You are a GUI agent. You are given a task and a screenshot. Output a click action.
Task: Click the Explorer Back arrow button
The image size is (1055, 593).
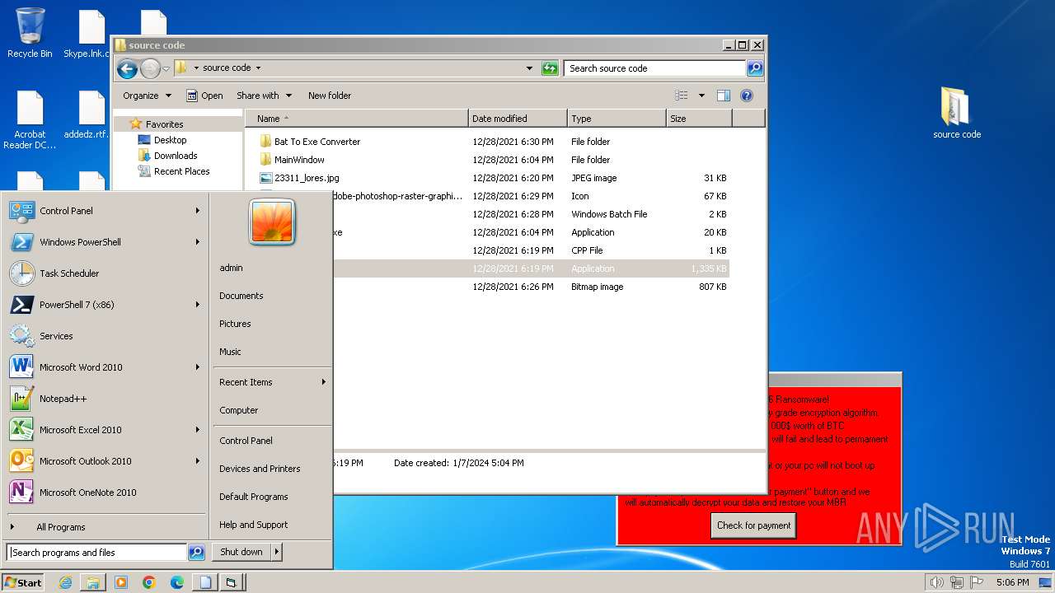(127, 68)
